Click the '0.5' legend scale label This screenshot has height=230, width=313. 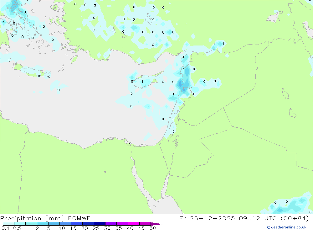[x=17, y=228]
